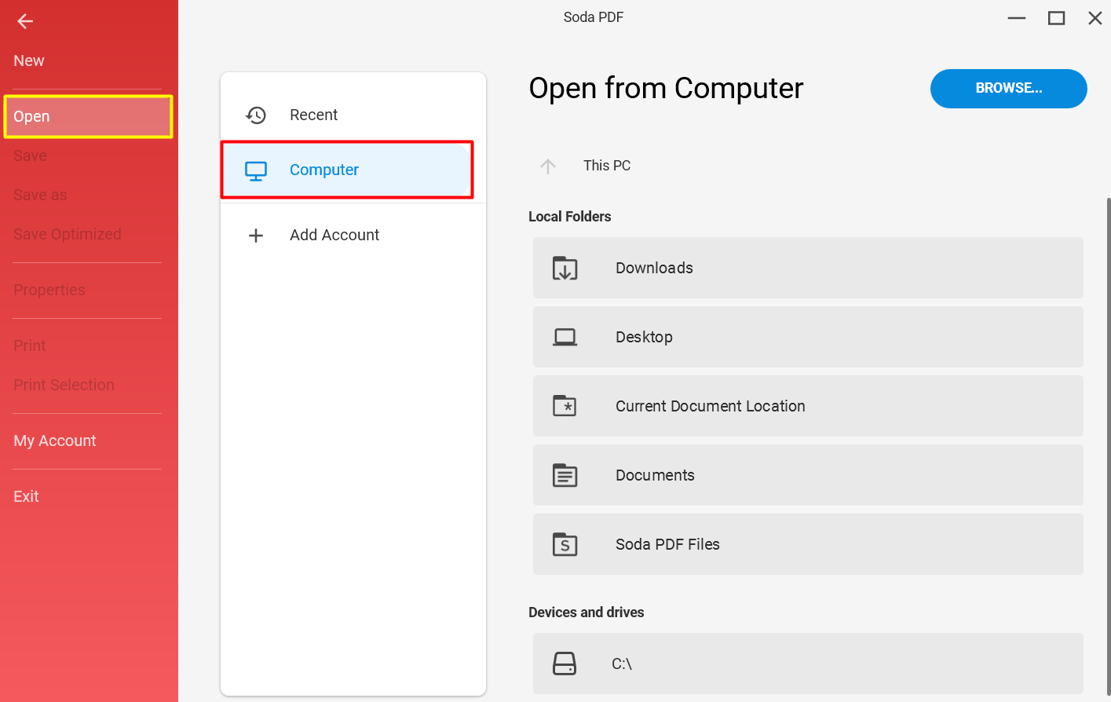
Task: Select Save Optimized in the sidebar
Action: [68, 234]
